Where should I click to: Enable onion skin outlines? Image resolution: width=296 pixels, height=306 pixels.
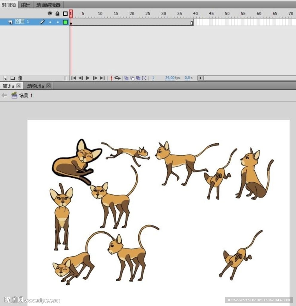click(x=132, y=78)
